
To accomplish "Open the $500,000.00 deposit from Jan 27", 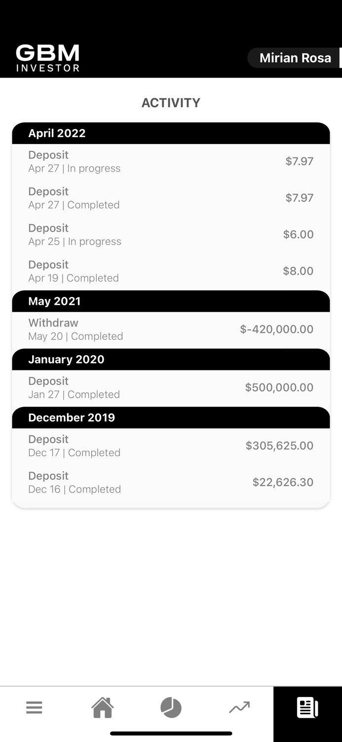I will click(171, 387).
